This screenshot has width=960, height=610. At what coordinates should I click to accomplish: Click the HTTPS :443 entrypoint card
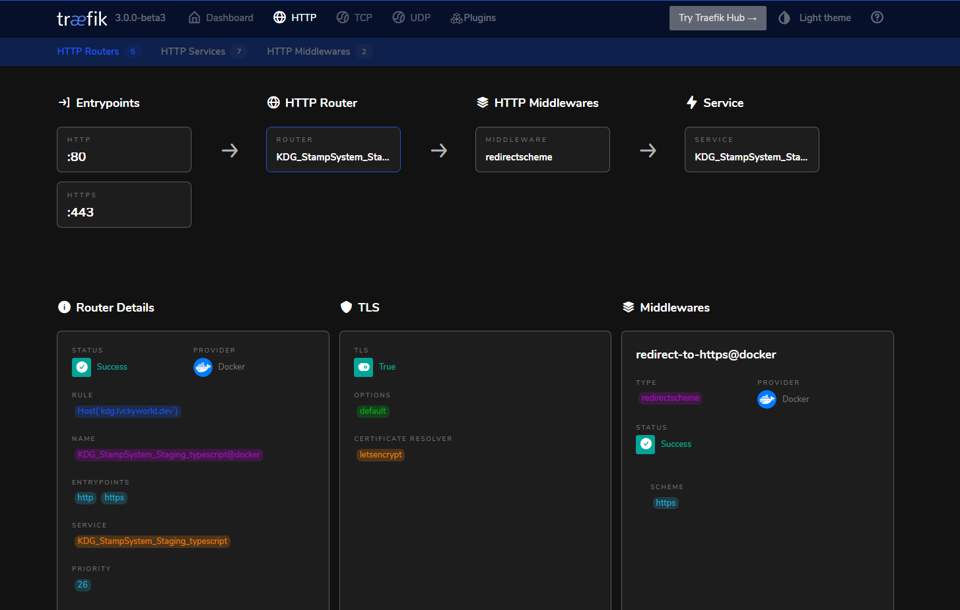pyautogui.click(x=124, y=205)
